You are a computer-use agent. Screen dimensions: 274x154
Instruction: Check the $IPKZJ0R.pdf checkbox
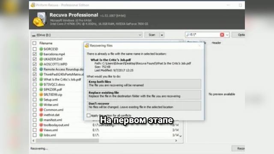pyautogui.click(x=35, y=89)
